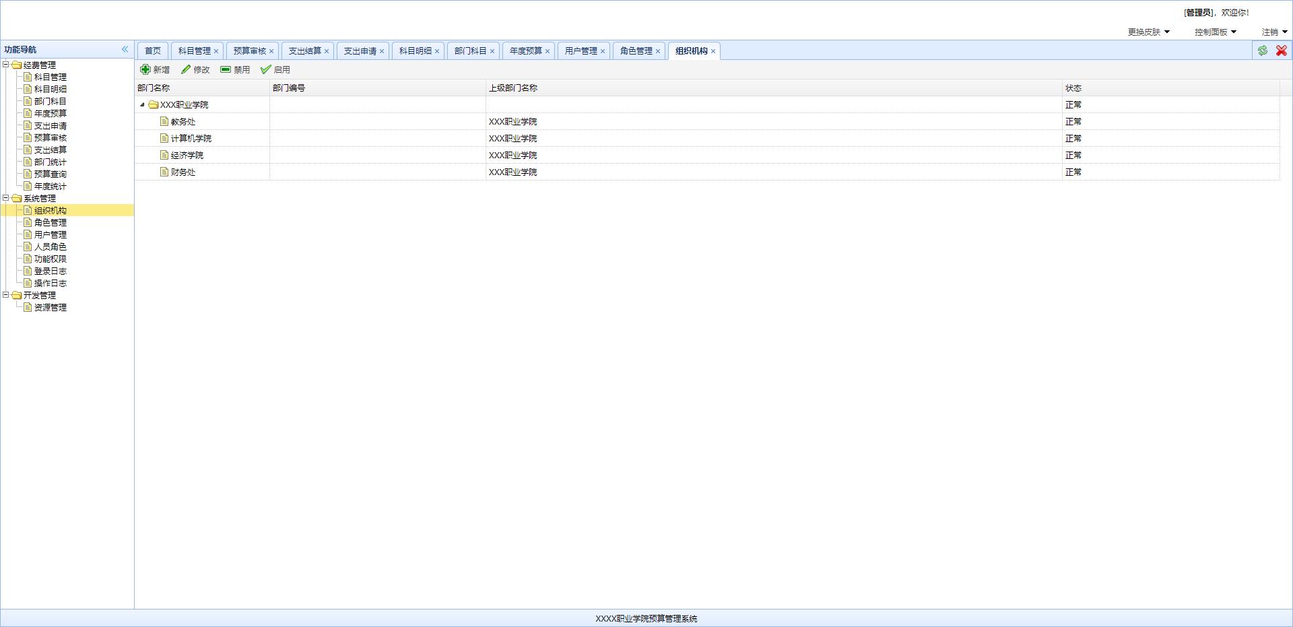Collapse the 经费管理 tree node

click(x=6, y=65)
